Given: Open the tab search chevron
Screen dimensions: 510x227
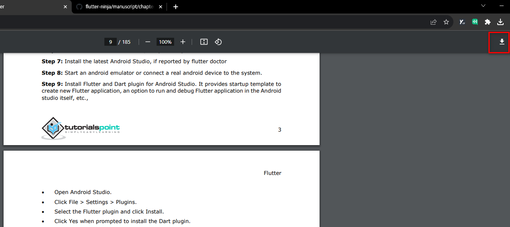Looking at the screenshot, I should (483, 6).
